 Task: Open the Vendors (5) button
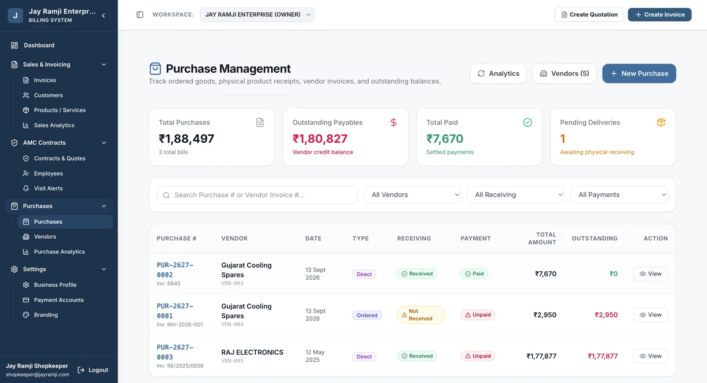point(564,74)
